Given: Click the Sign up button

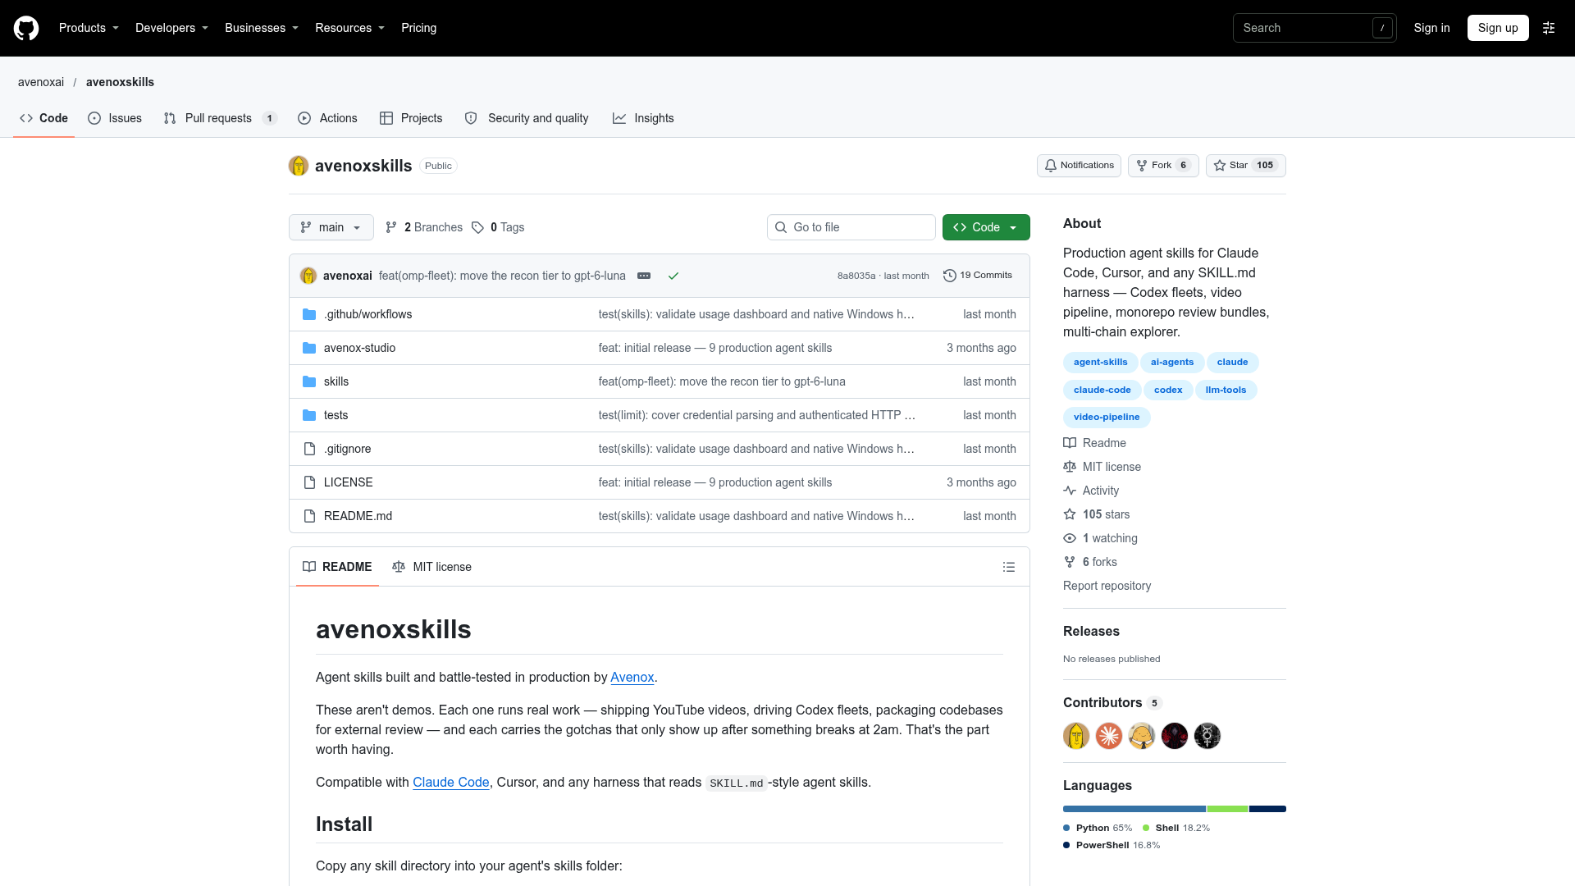Looking at the screenshot, I should coord(1498,28).
